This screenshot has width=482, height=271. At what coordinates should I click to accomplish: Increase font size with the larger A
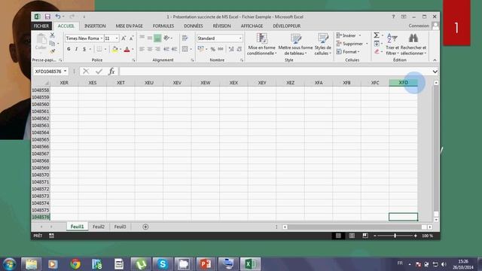[124, 38]
